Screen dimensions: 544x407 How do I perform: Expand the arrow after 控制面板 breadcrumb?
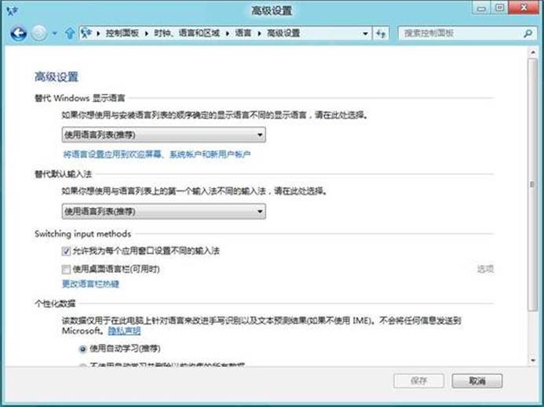click(x=147, y=34)
